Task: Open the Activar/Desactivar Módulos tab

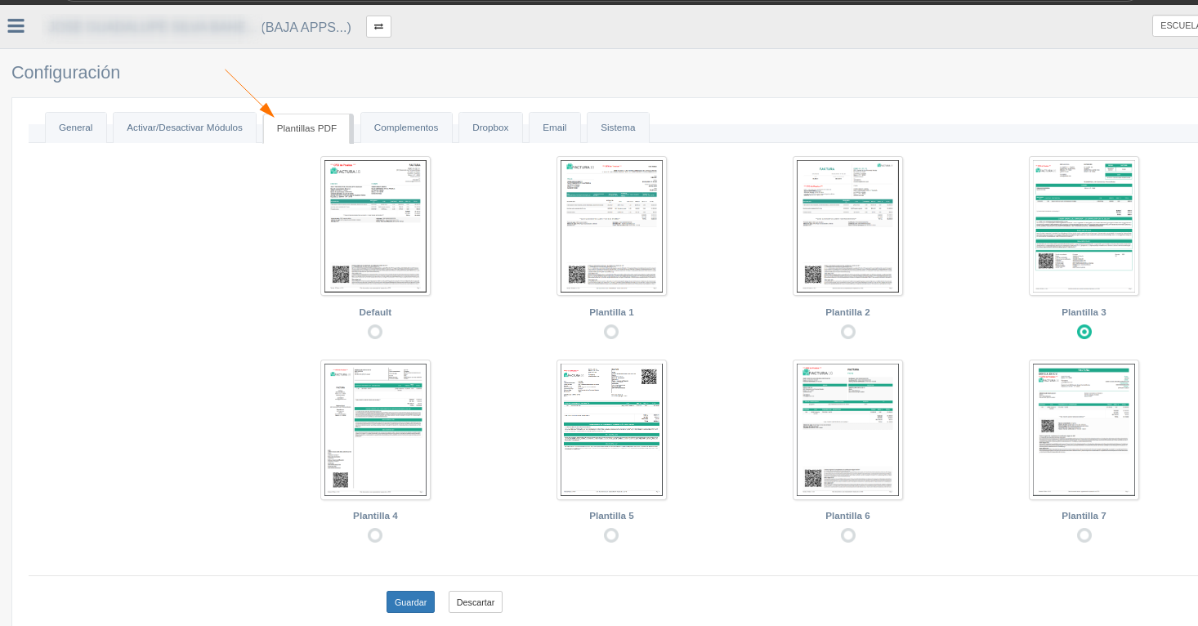Action: [x=185, y=127]
